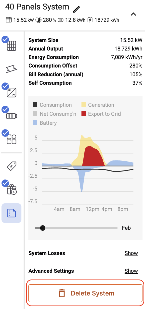
Task: Select the system summary document tab
Action: pyautogui.click(x=11, y=213)
